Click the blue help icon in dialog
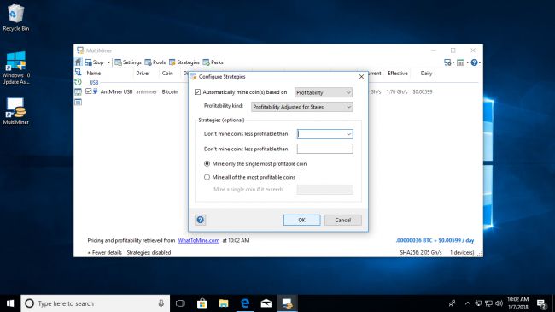The width and height of the screenshot is (555, 312). point(201,220)
